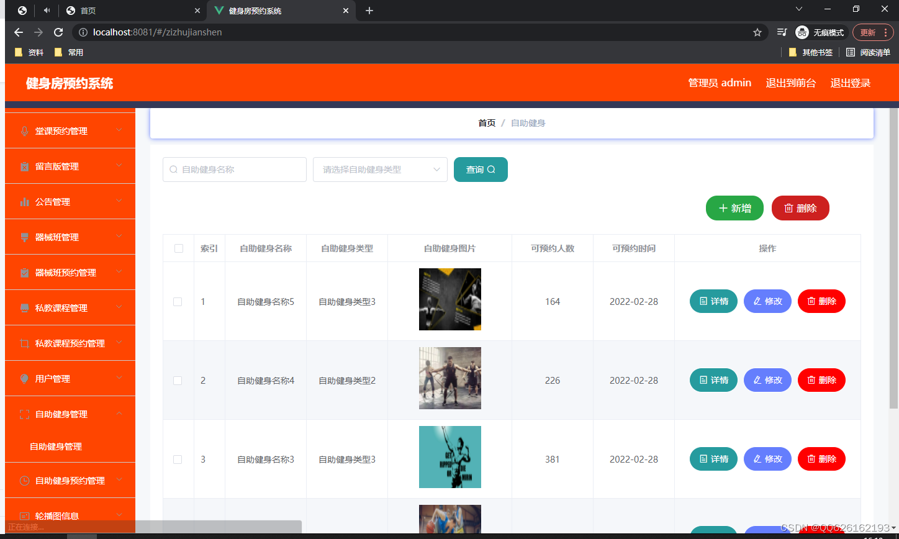Image resolution: width=899 pixels, height=539 pixels.
Task: Click the 自助健身名称 search input
Action: tap(235, 170)
